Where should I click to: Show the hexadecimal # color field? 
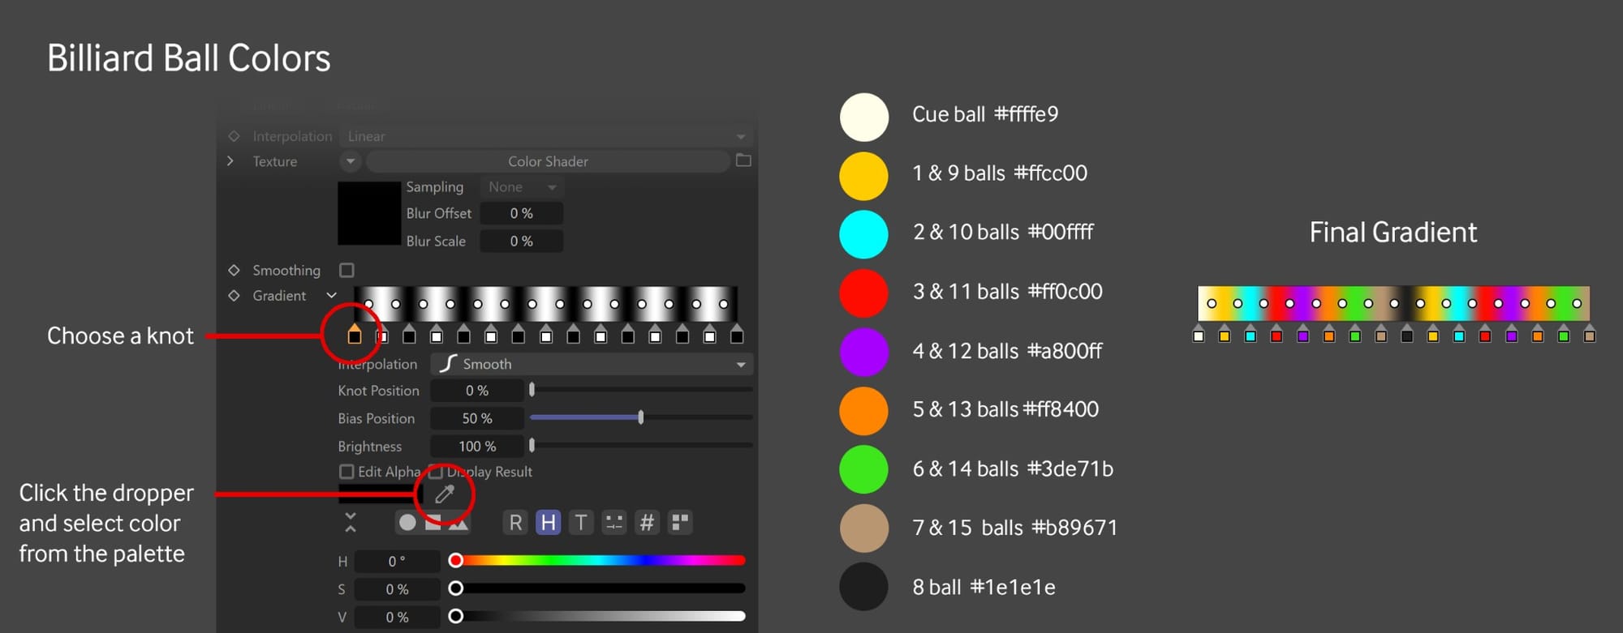(x=647, y=523)
